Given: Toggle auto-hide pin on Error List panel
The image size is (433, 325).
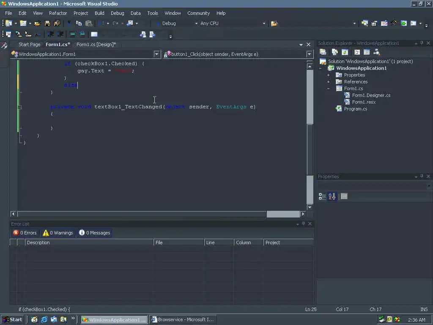Looking at the screenshot, I should point(303,223).
